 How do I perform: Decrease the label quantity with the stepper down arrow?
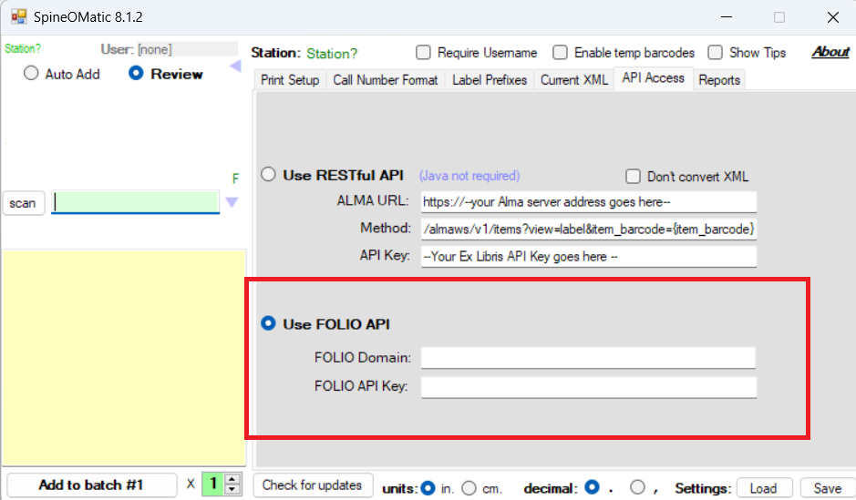(x=233, y=490)
